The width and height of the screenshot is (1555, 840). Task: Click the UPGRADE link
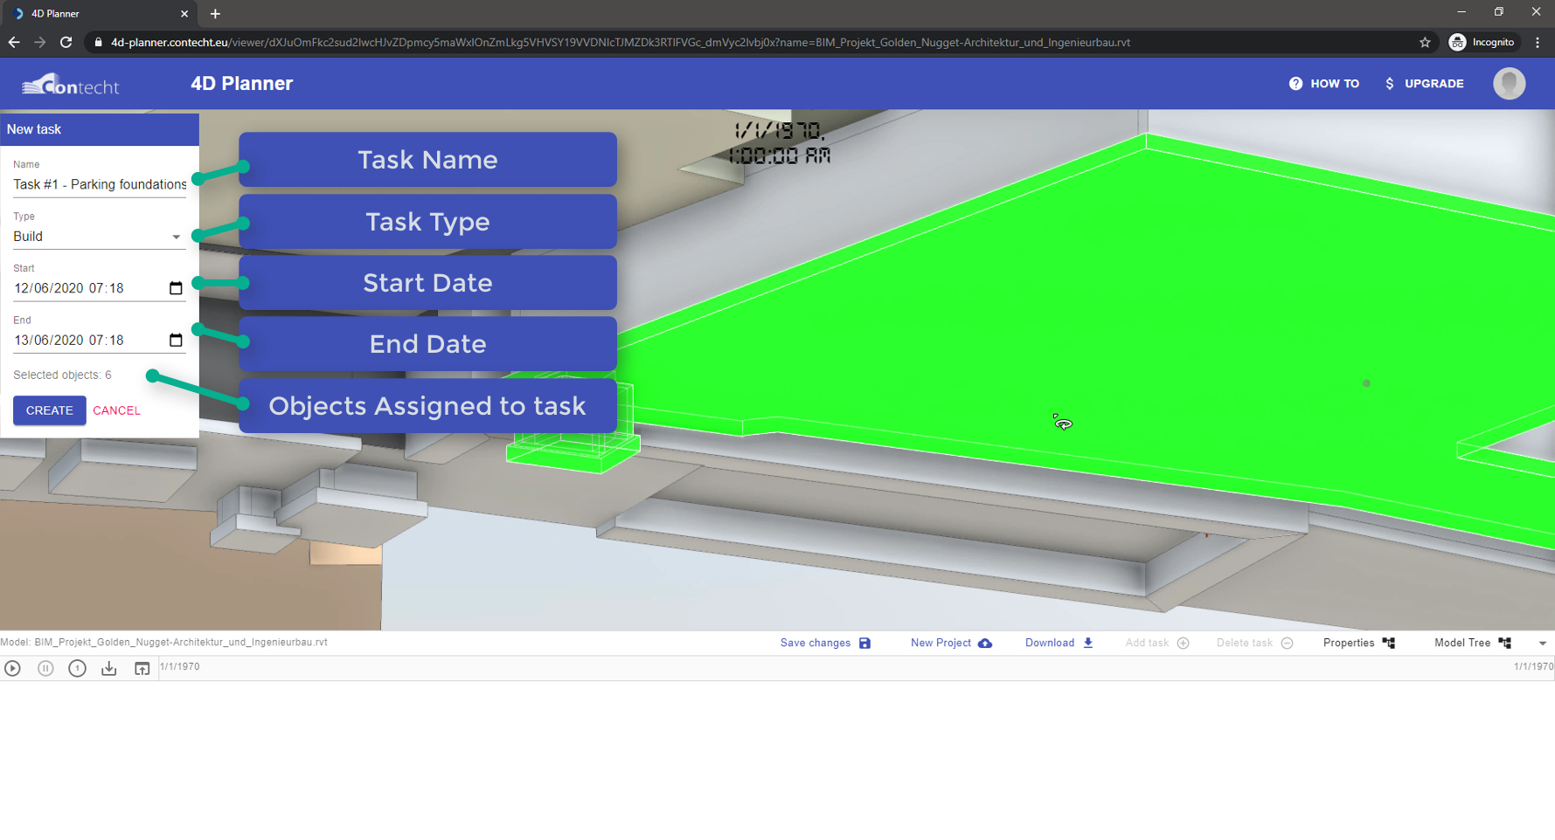coord(1434,84)
